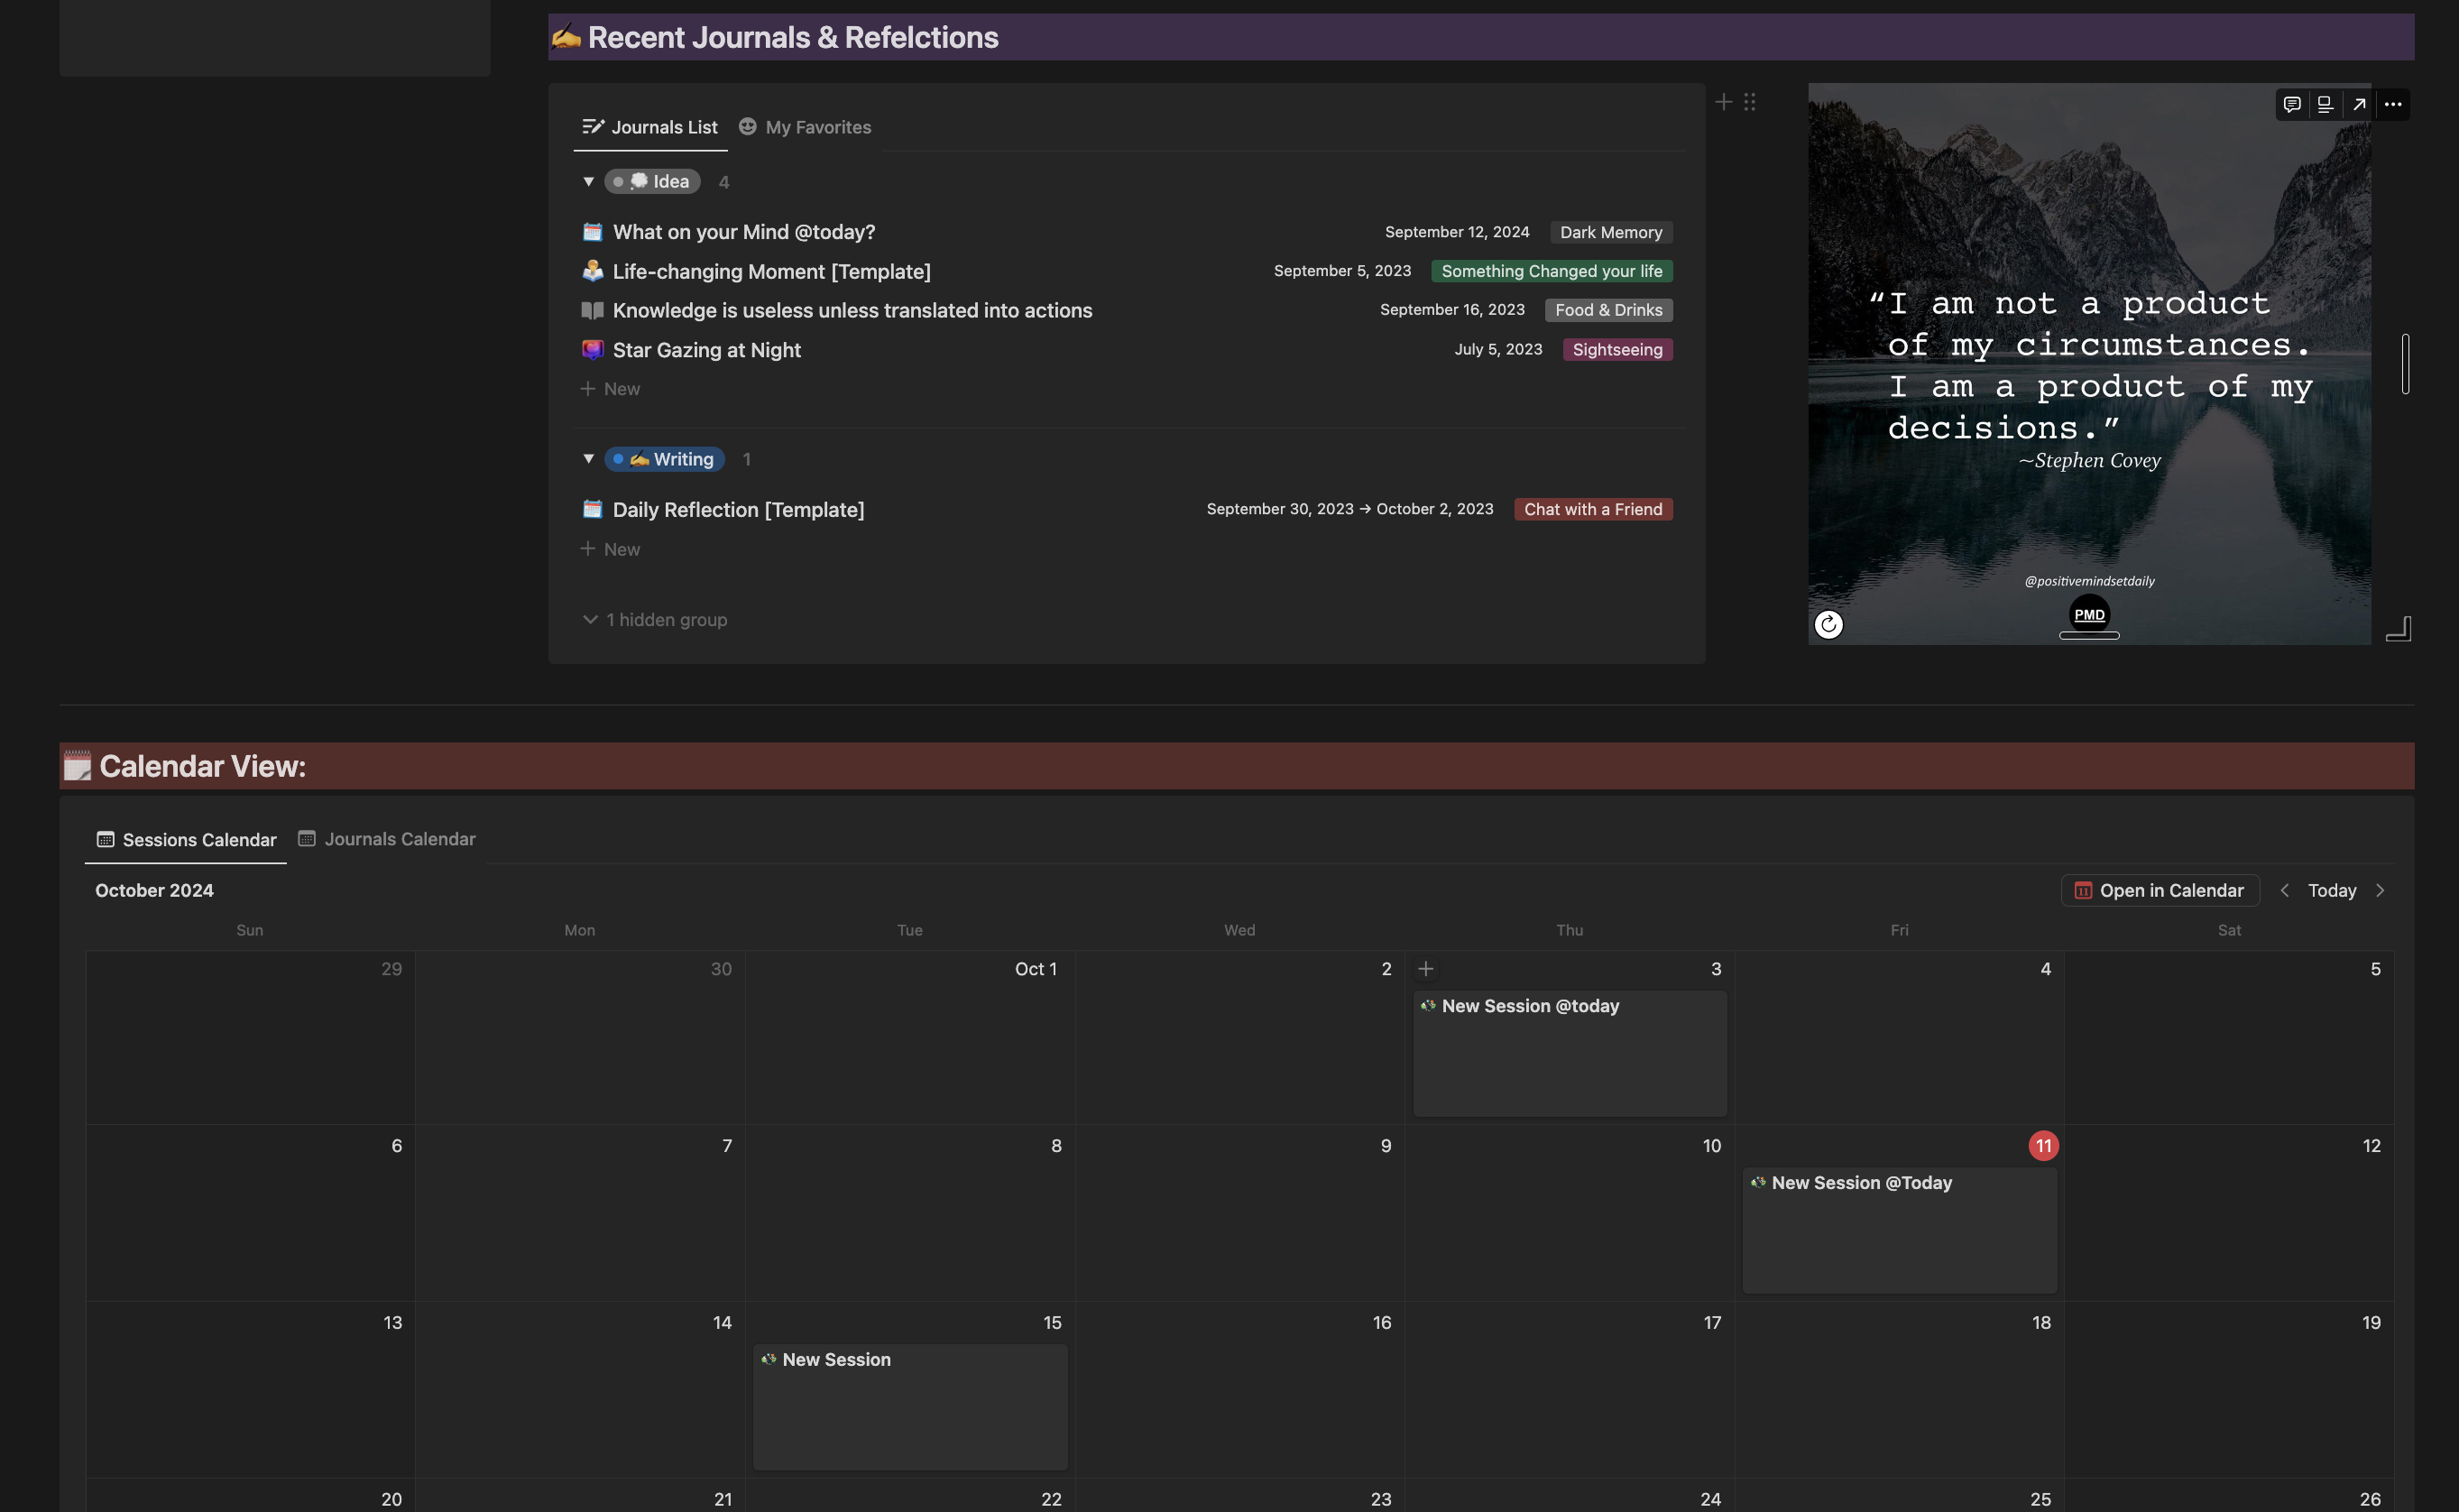The image size is (2459, 1512).
Task: Click the caption icon on the quote image
Action: coord(2325,104)
